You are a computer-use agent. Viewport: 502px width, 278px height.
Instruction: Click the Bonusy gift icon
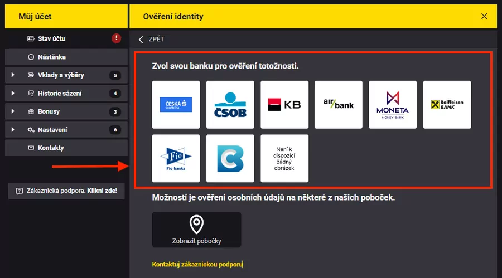pos(31,111)
